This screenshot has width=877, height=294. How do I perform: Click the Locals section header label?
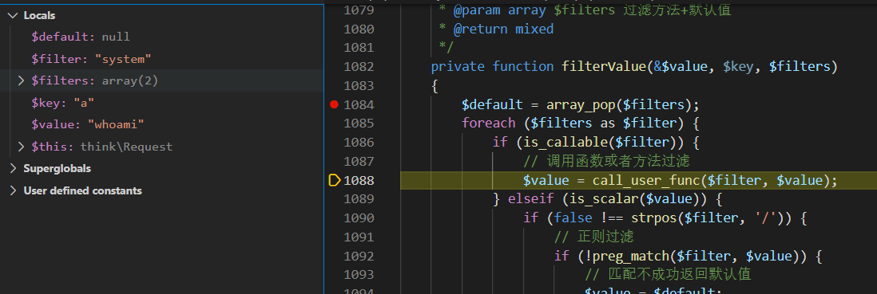pos(39,16)
